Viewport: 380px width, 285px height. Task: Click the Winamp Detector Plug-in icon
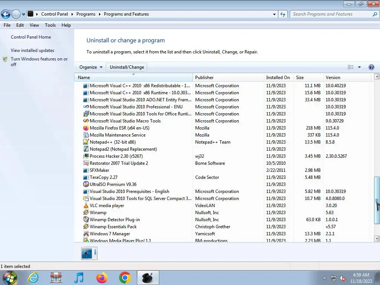pyautogui.click(x=86, y=219)
